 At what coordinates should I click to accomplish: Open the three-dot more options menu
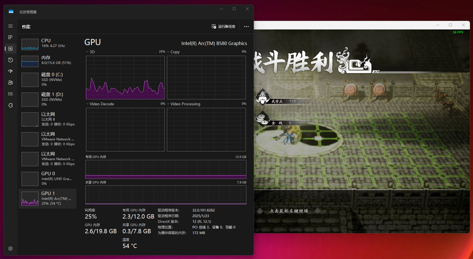246,27
